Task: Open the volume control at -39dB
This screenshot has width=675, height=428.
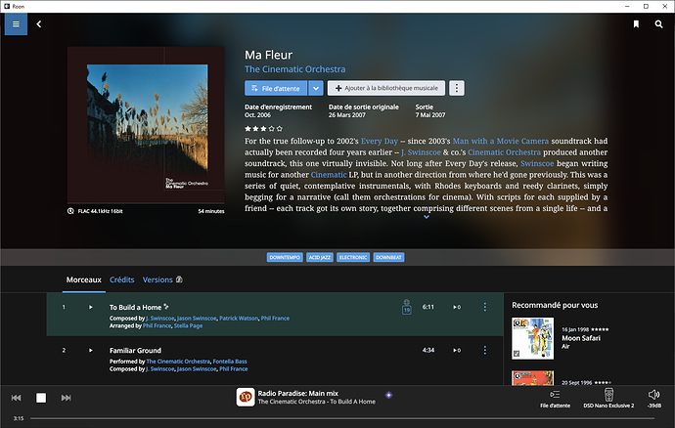Action: point(653,399)
